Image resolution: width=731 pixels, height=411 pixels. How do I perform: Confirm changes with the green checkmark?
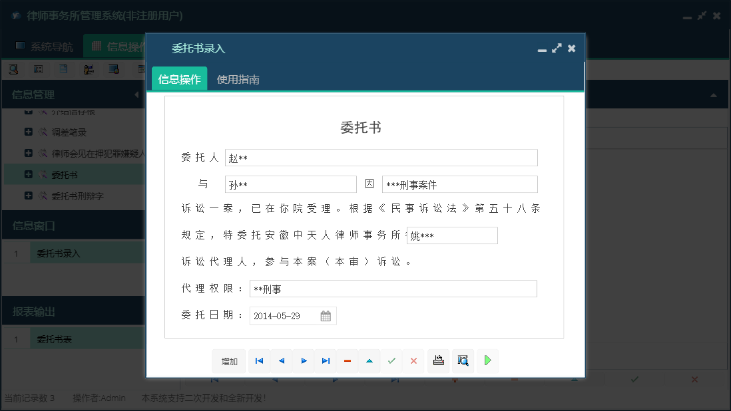(x=391, y=361)
